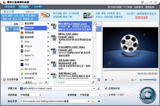Stop the preview playback
This screenshot has height=106, width=160.
pyautogui.click(x=113, y=80)
